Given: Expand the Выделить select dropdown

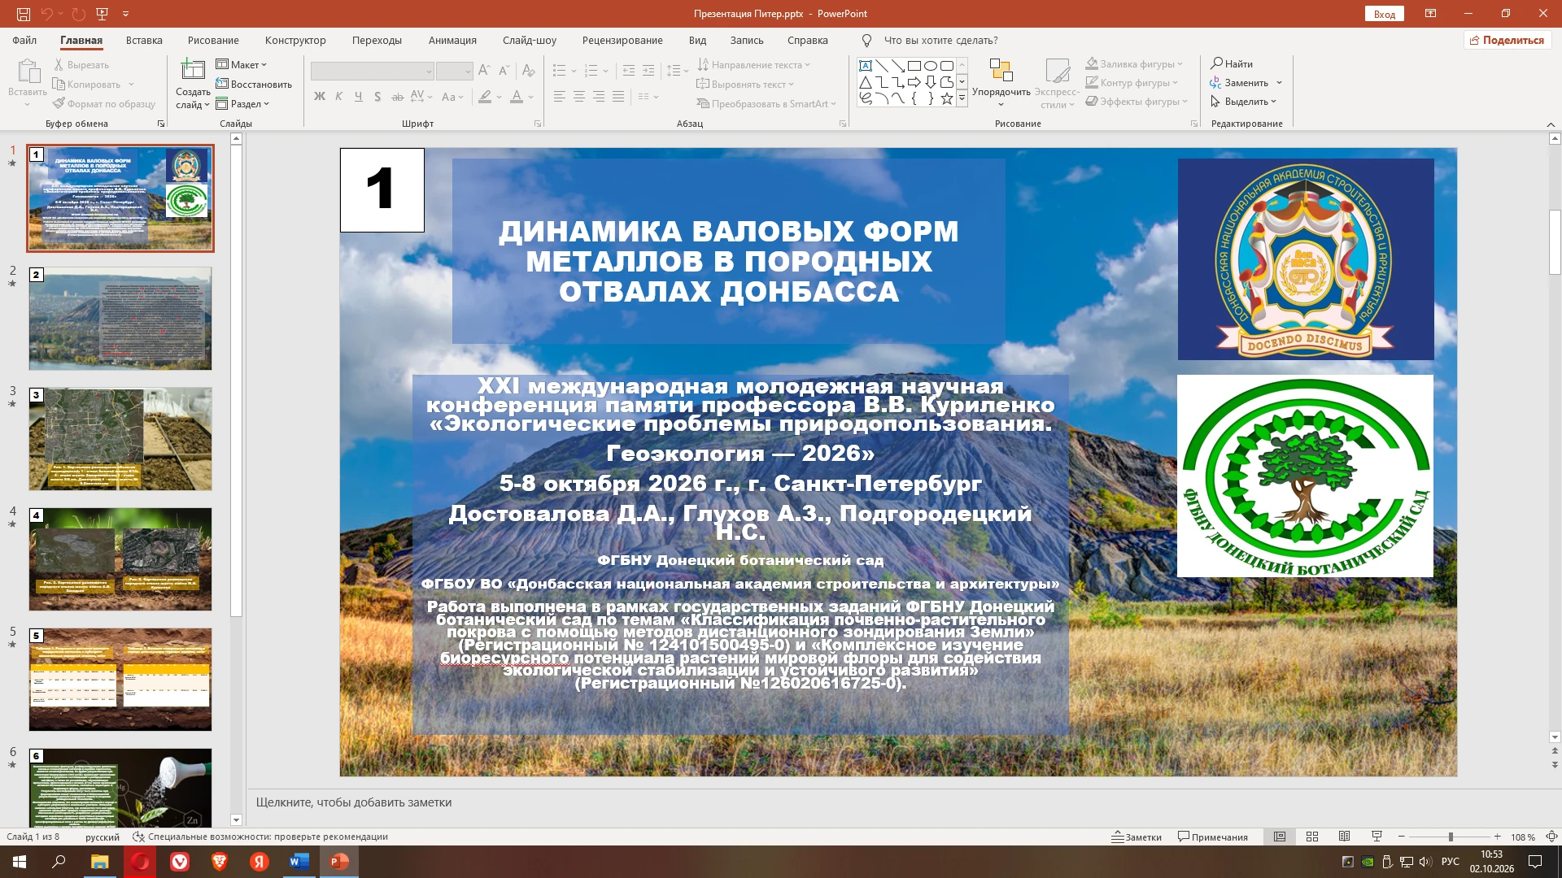Looking at the screenshot, I should click(x=1244, y=102).
